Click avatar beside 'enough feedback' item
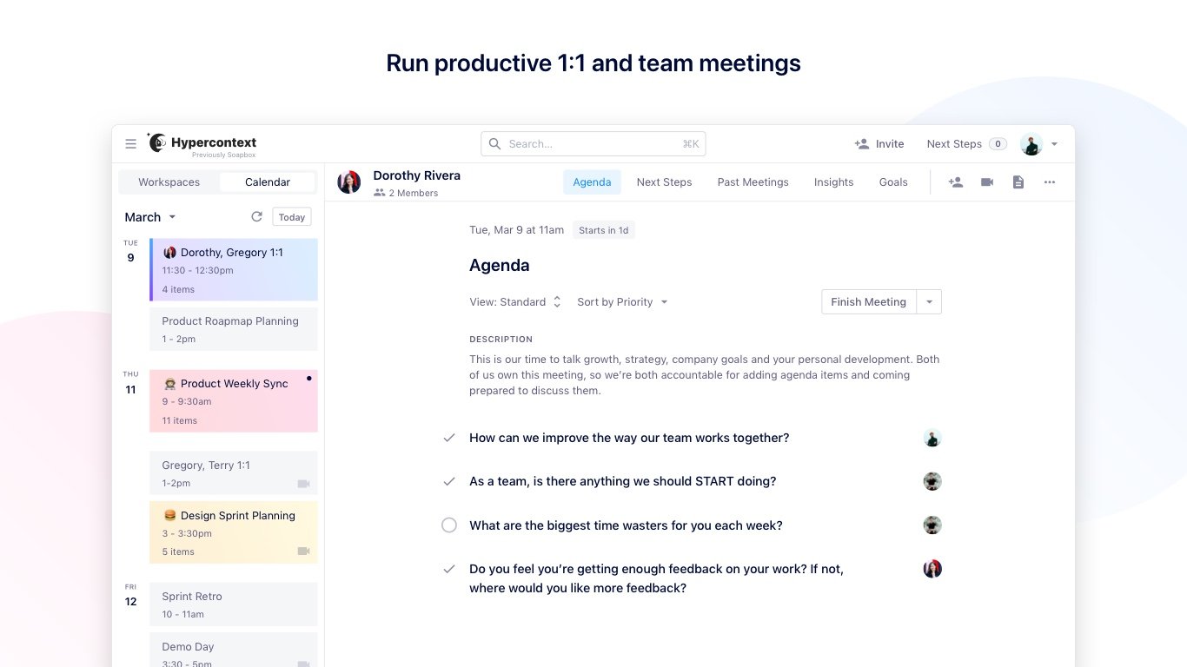This screenshot has height=667, width=1187. [932, 569]
